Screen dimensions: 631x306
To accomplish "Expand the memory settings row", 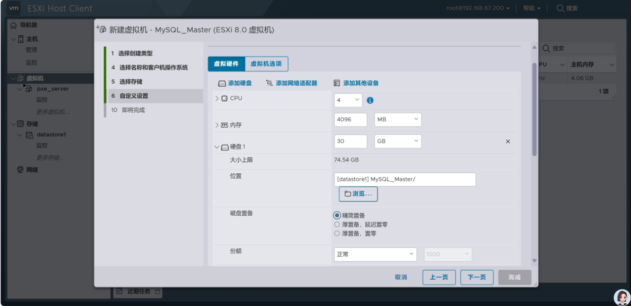I will click(217, 125).
